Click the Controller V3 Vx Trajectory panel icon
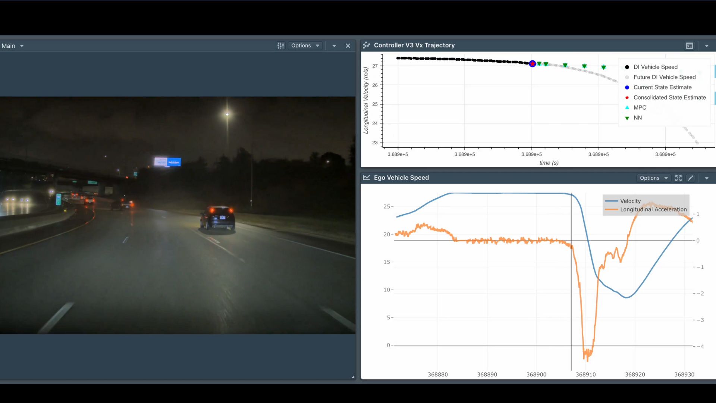The image size is (716, 403). click(367, 45)
